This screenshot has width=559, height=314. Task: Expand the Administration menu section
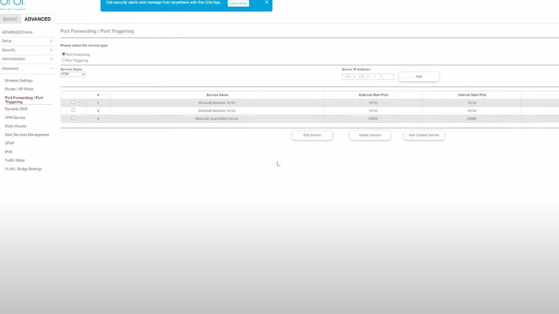51,59
